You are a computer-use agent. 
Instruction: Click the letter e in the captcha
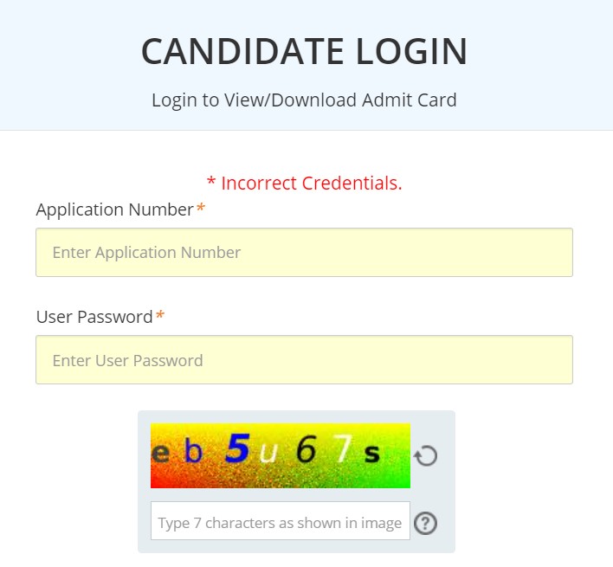(160, 453)
